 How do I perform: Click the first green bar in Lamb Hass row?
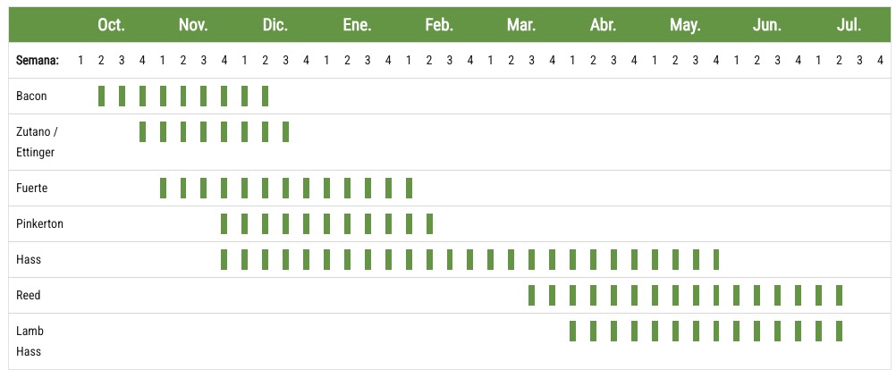(x=573, y=331)
